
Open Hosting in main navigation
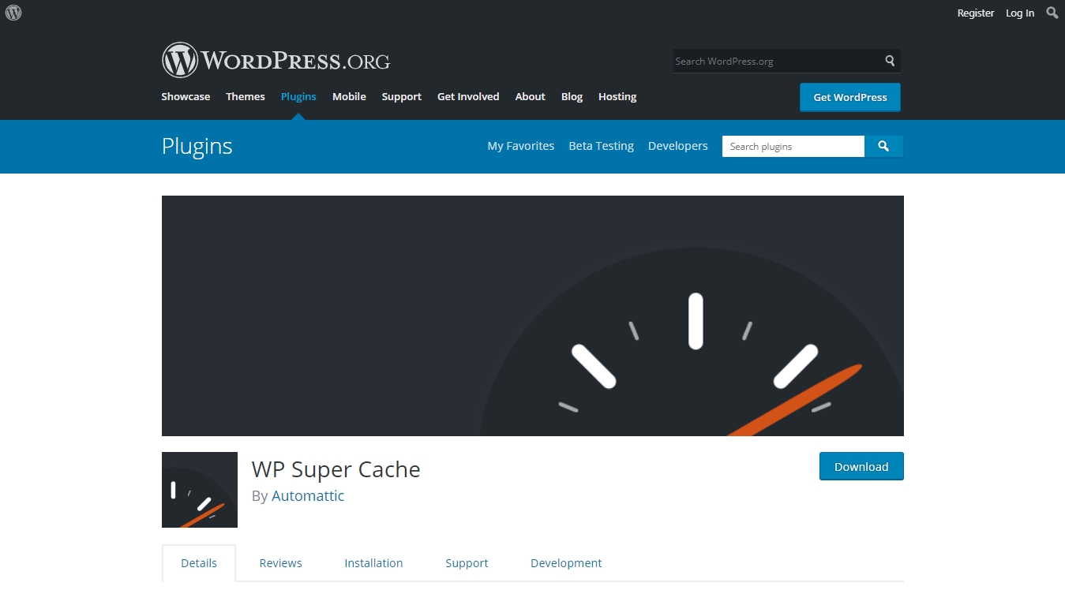pyautogui.click(x=617, y=96)
